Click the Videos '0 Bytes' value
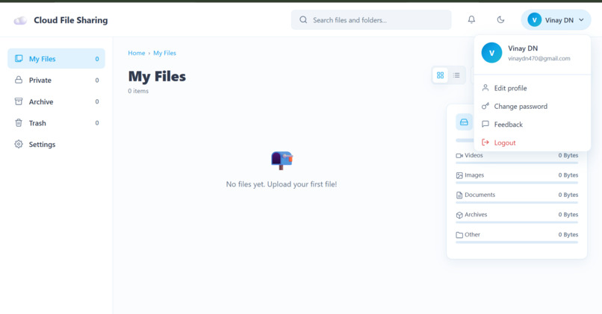The height and width of the screenshot is (314, 602). (568, 155)
